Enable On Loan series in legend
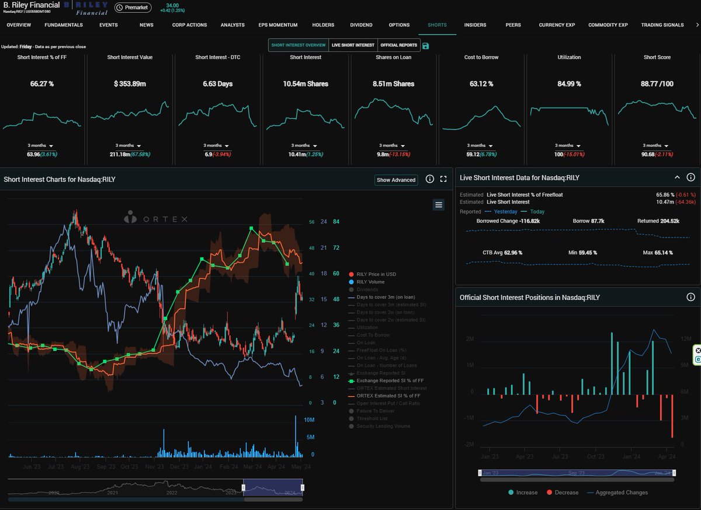 [362, 343]
